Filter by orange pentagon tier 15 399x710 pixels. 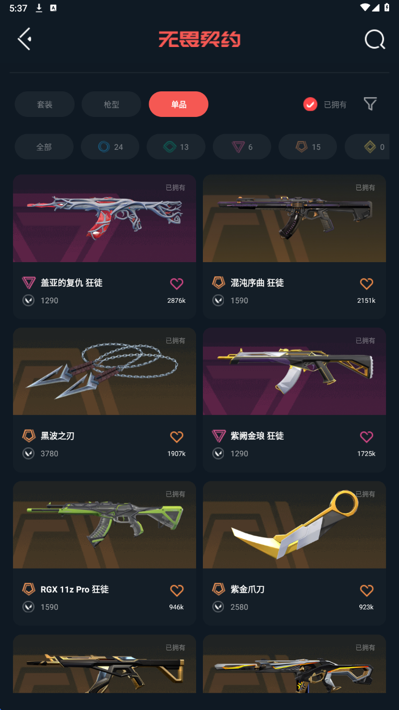[x=308, y=147]
